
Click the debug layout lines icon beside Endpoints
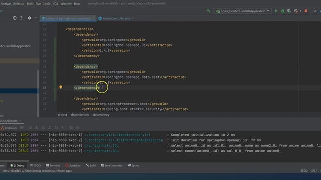click(x=22, y=128)
